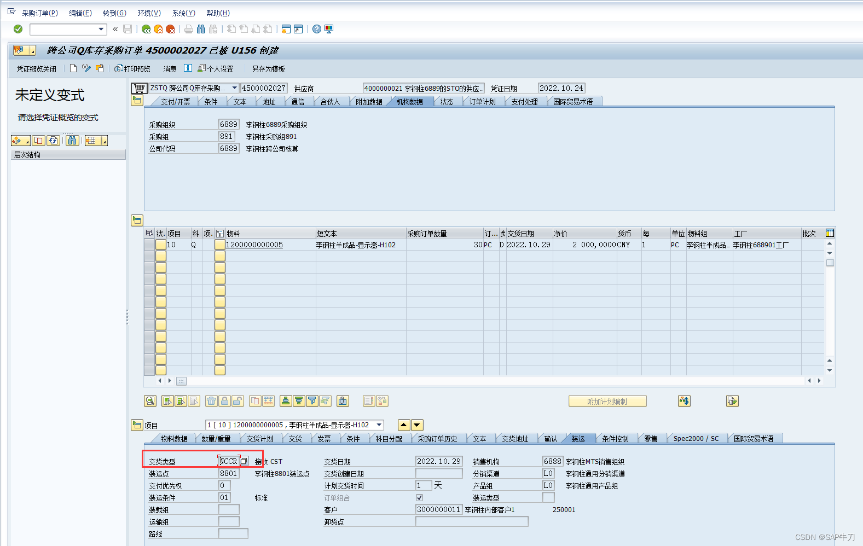Click the previous item up arrow button
This screenshot has width=863, height=546.
click(x=404, y=425)
